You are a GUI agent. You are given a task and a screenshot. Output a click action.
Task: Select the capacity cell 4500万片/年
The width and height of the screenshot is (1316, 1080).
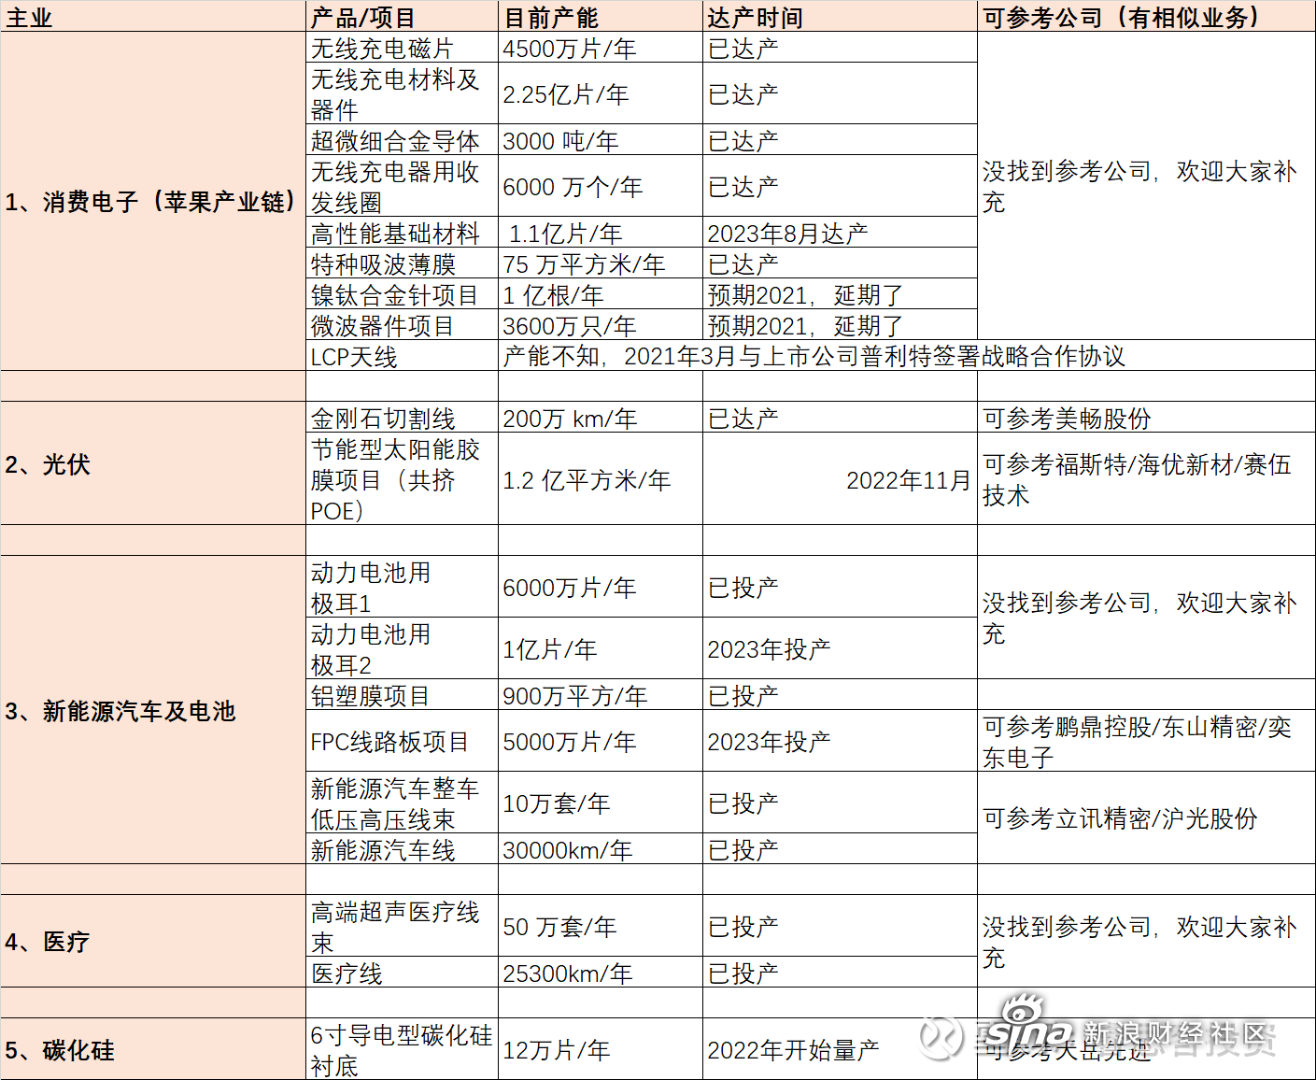[601, 48]
